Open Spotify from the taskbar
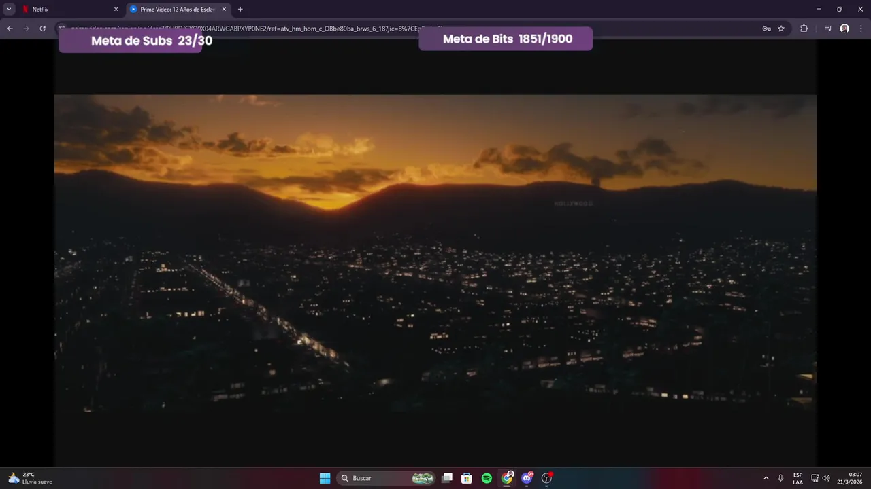 click(487, 478)
